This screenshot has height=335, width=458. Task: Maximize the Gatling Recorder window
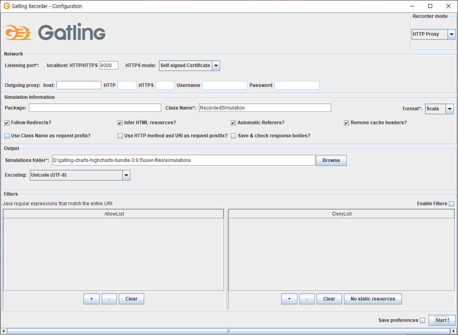tap(430, 6)
